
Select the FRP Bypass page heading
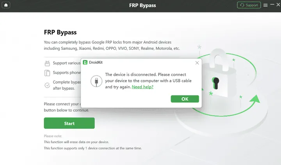pyautogui.click(x=60, y=32)
